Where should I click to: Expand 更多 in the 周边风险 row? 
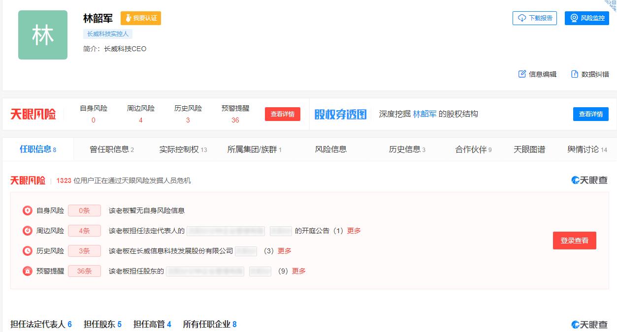click(x=354, y=231)
